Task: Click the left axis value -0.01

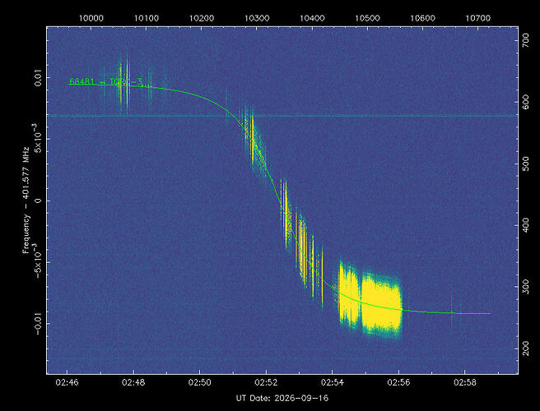Action: [x=38, y=323]
